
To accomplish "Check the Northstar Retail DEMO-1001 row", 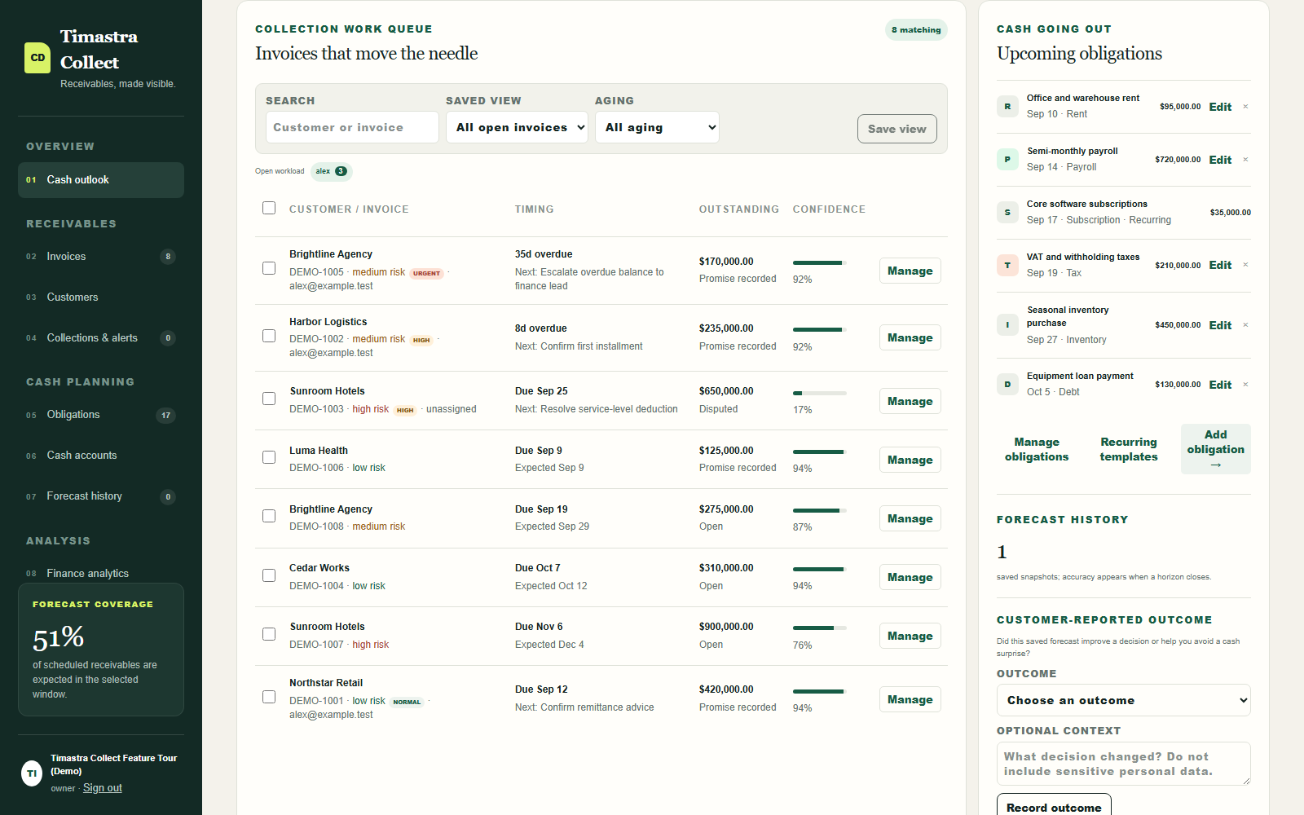I will (269, 697).
